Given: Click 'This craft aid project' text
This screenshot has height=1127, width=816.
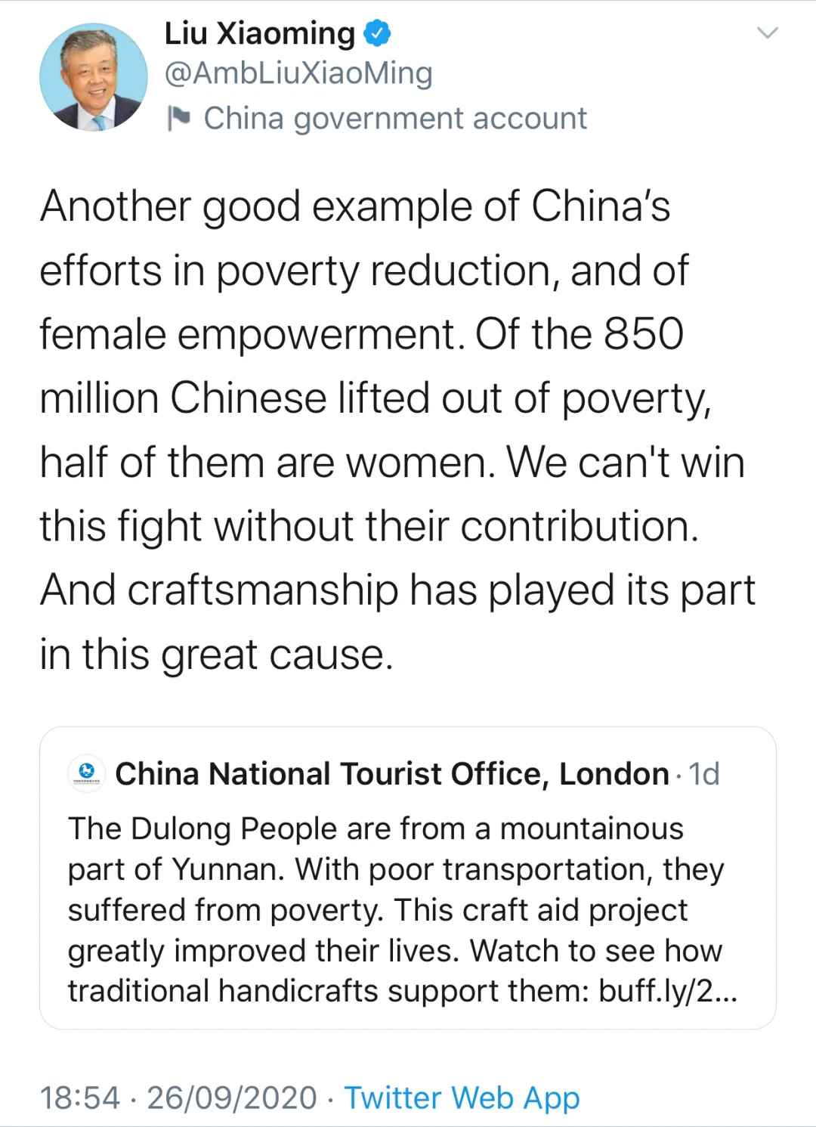Looking at the screenshot, I should [541, 910].
